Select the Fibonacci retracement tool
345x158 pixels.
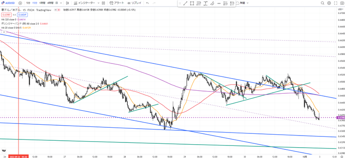[x=199, y=3]
